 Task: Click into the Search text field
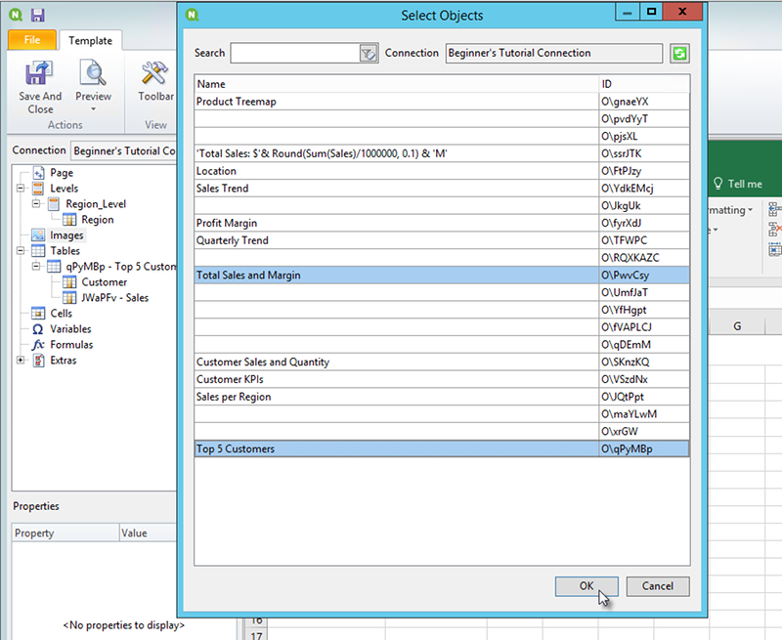pyautogui.click(x=294, y=54)
